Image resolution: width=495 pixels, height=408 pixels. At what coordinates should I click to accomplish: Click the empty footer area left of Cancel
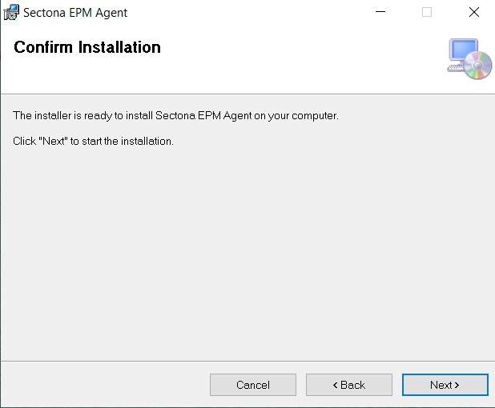pos(104,385)
